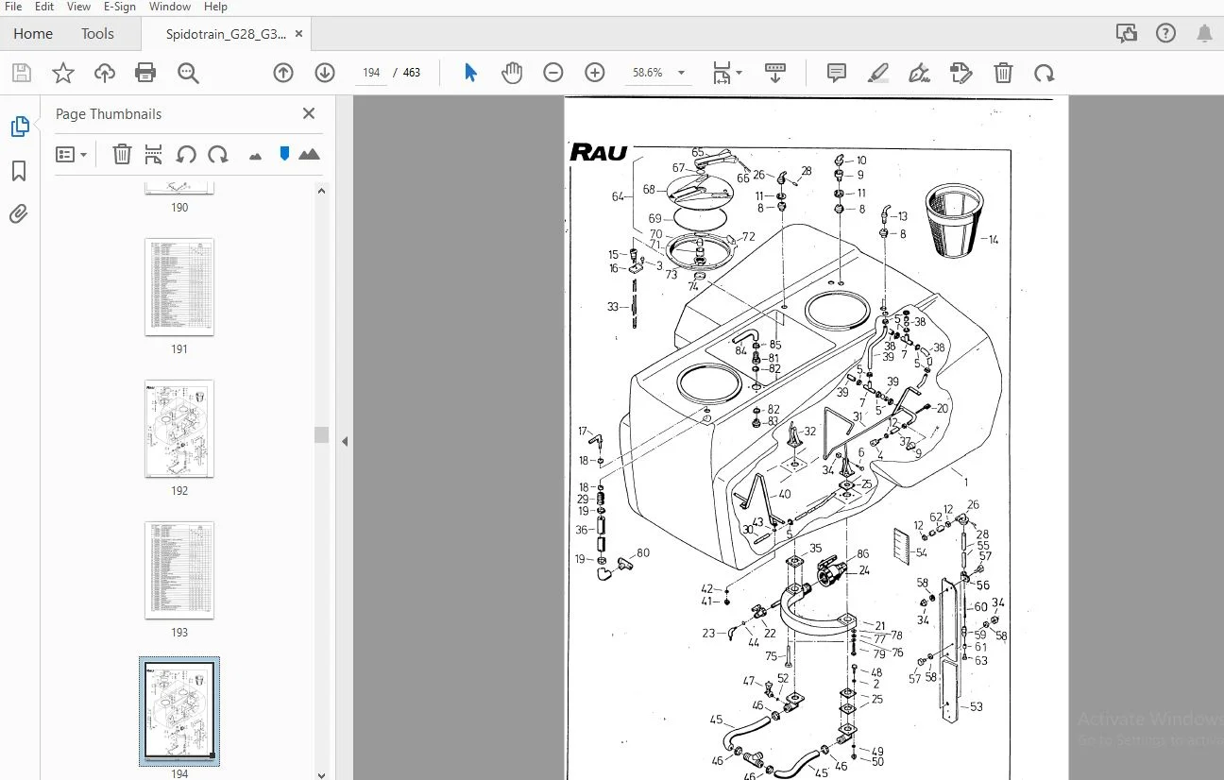This screenshot has height=780, width=1224.
Task: Enlarge the thumbnails with the large mountain icon
Action: (x=309, y=154)
